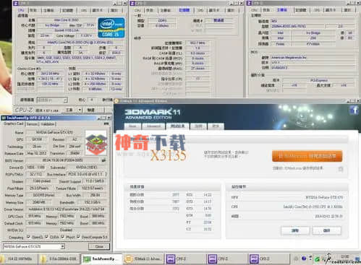Image resolution: width=361 pixels, height=265 pixels.
Task: Click the GK104 value in the GPU field
Action: click(37, 139)
